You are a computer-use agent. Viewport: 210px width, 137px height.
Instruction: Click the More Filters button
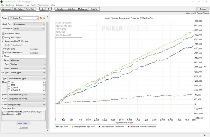(23, 123)
